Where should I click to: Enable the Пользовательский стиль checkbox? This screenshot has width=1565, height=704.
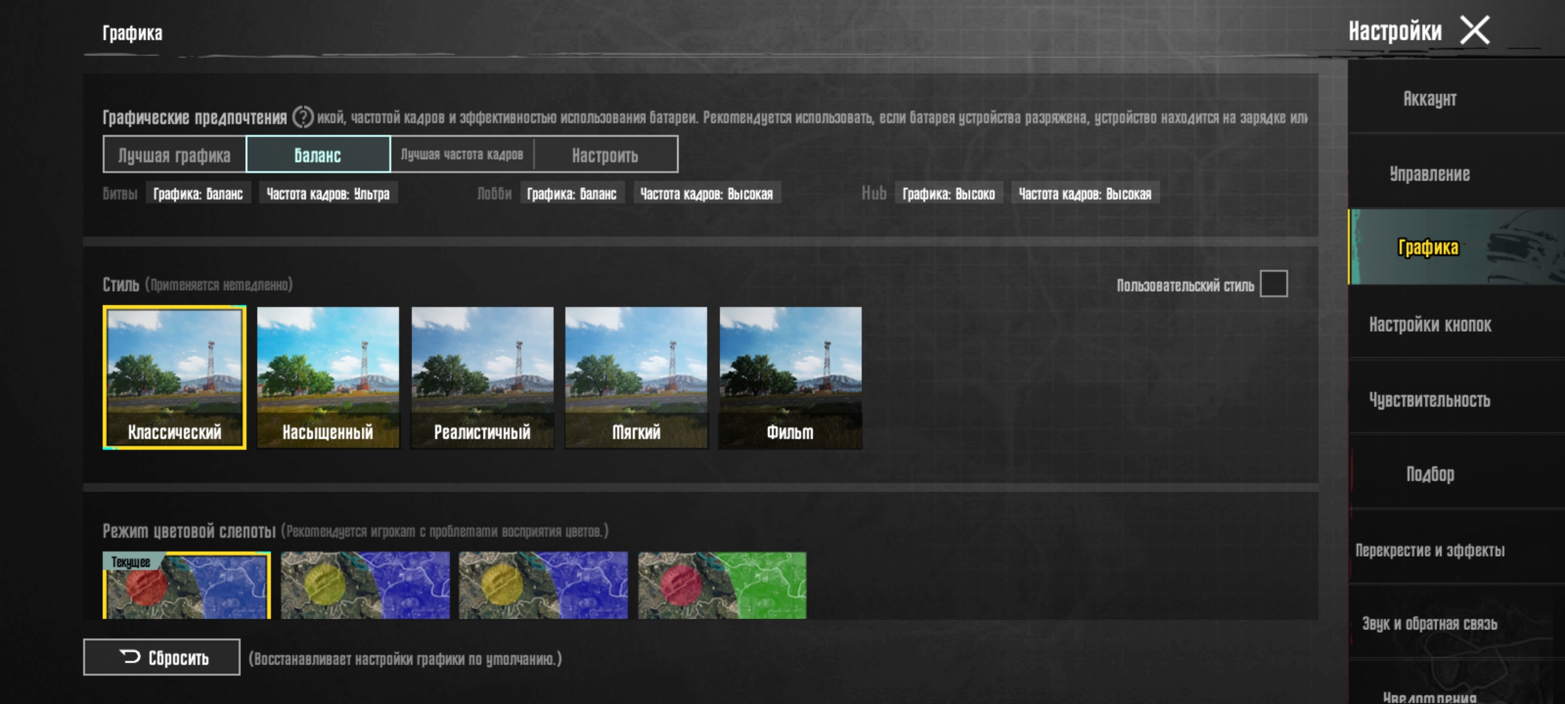(x=1273, y=284)
